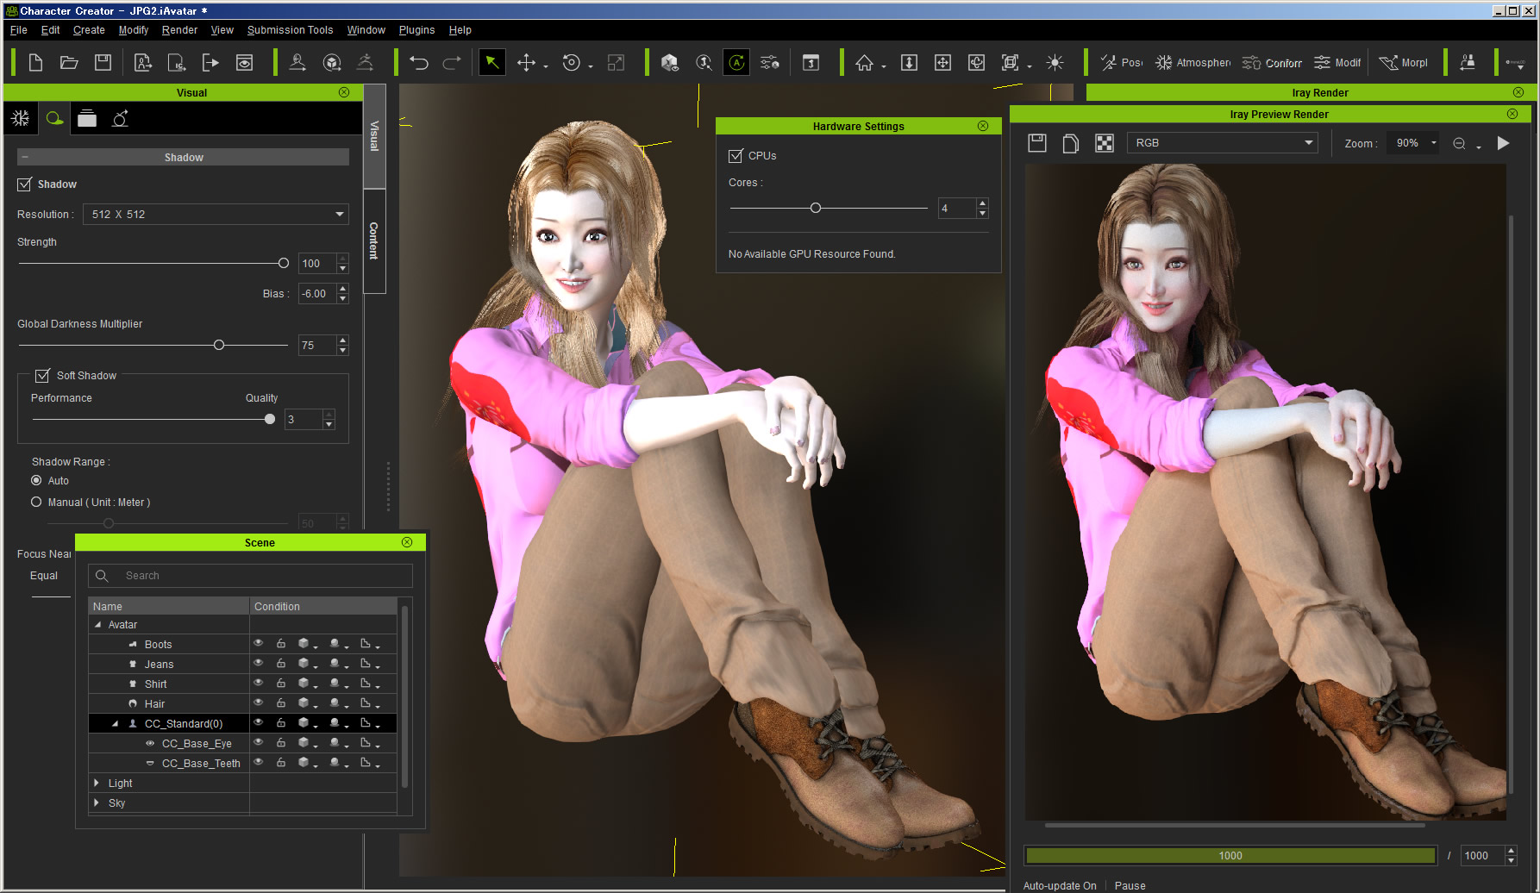Switch to the Content side tab
Image resolution: width=1540 pixels, height=893 pixels.
[373, 241]
